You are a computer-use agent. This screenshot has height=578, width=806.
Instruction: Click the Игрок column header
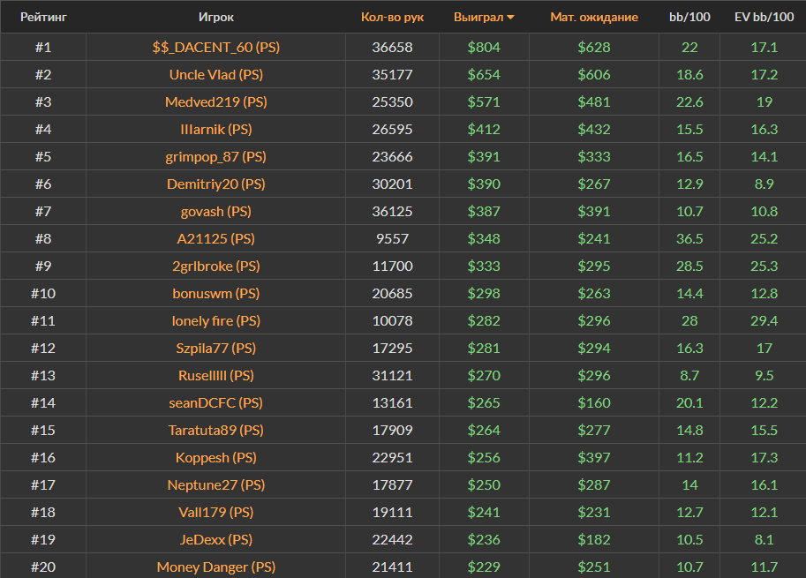(x=216, y=18)
